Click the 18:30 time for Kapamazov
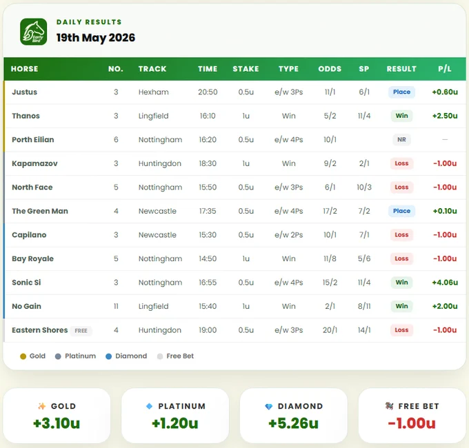469x448 pixels. click(x=208, y=163)
